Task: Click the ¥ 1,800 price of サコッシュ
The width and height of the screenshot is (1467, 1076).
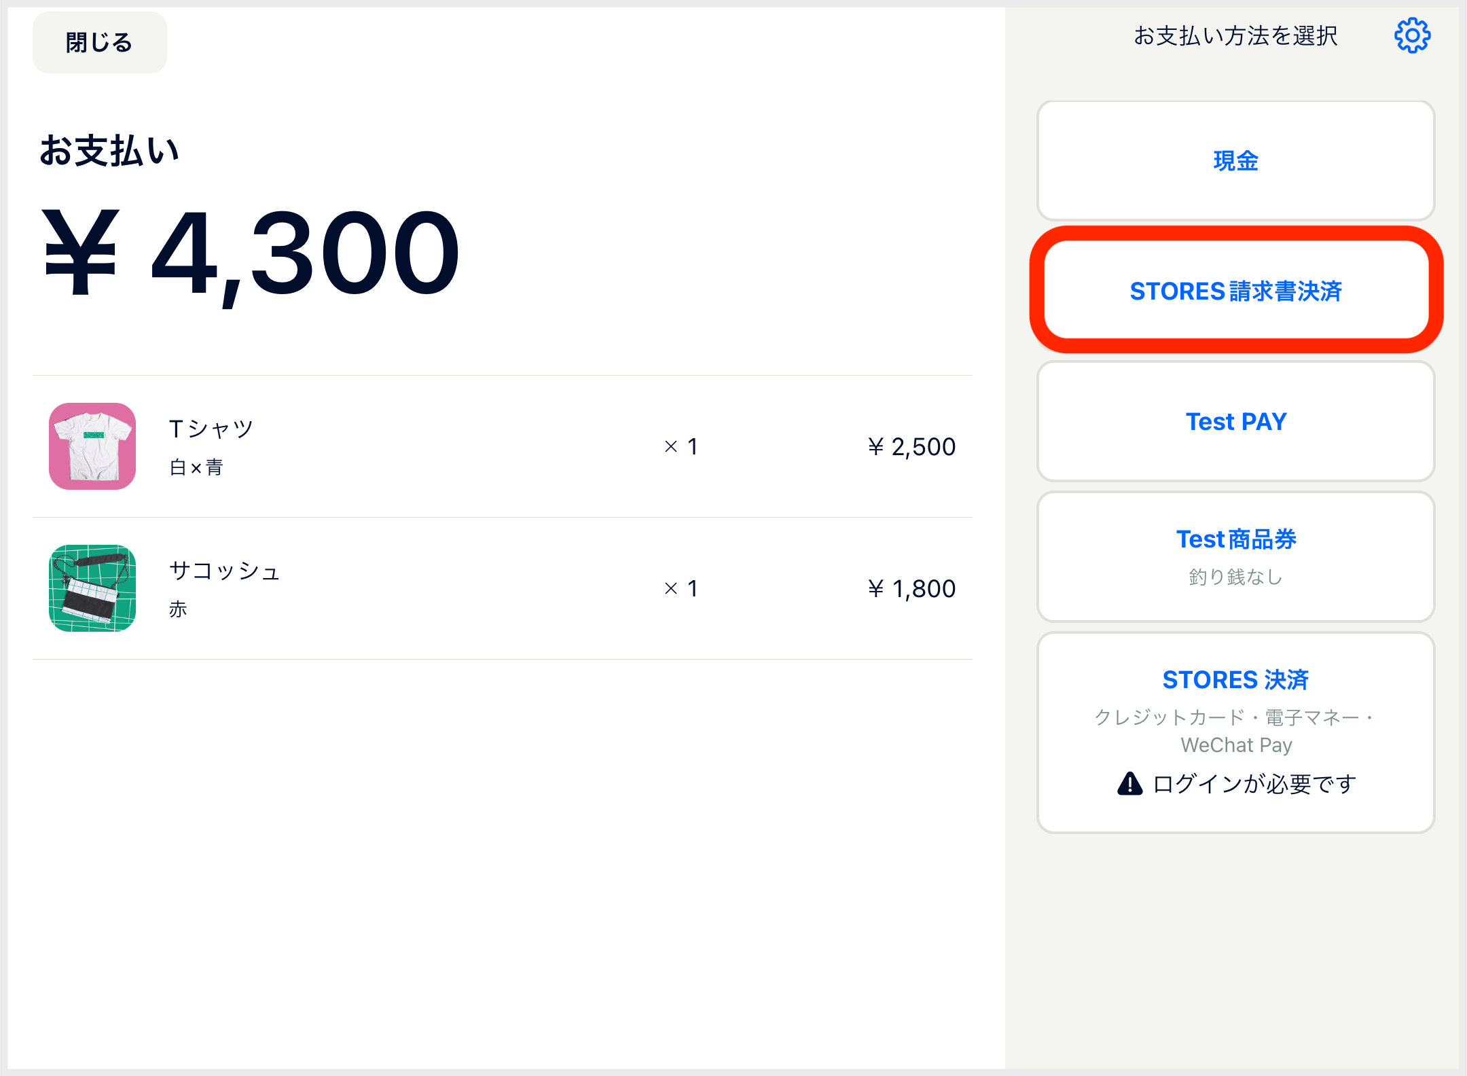Action: pos(911,588)
